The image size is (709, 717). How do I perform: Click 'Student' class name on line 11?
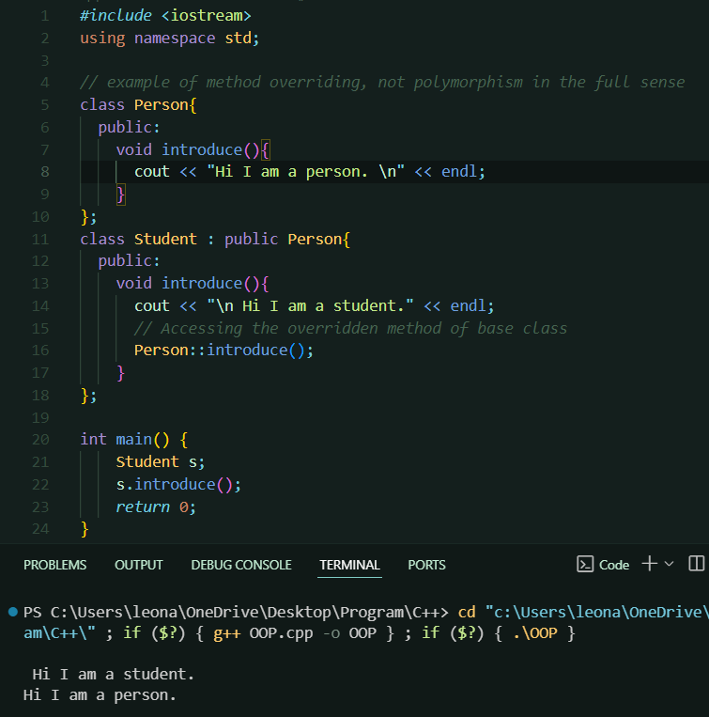pos(165,239)
